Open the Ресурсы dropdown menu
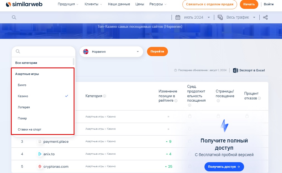This screenshot has height=173, width=282. 158,4
